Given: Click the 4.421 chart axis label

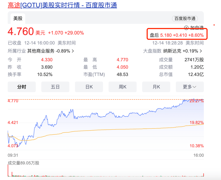Looking at the screenshot, I should click(13, 122).
